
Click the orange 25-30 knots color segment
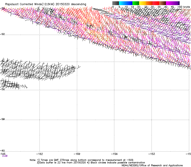point(149,3)
